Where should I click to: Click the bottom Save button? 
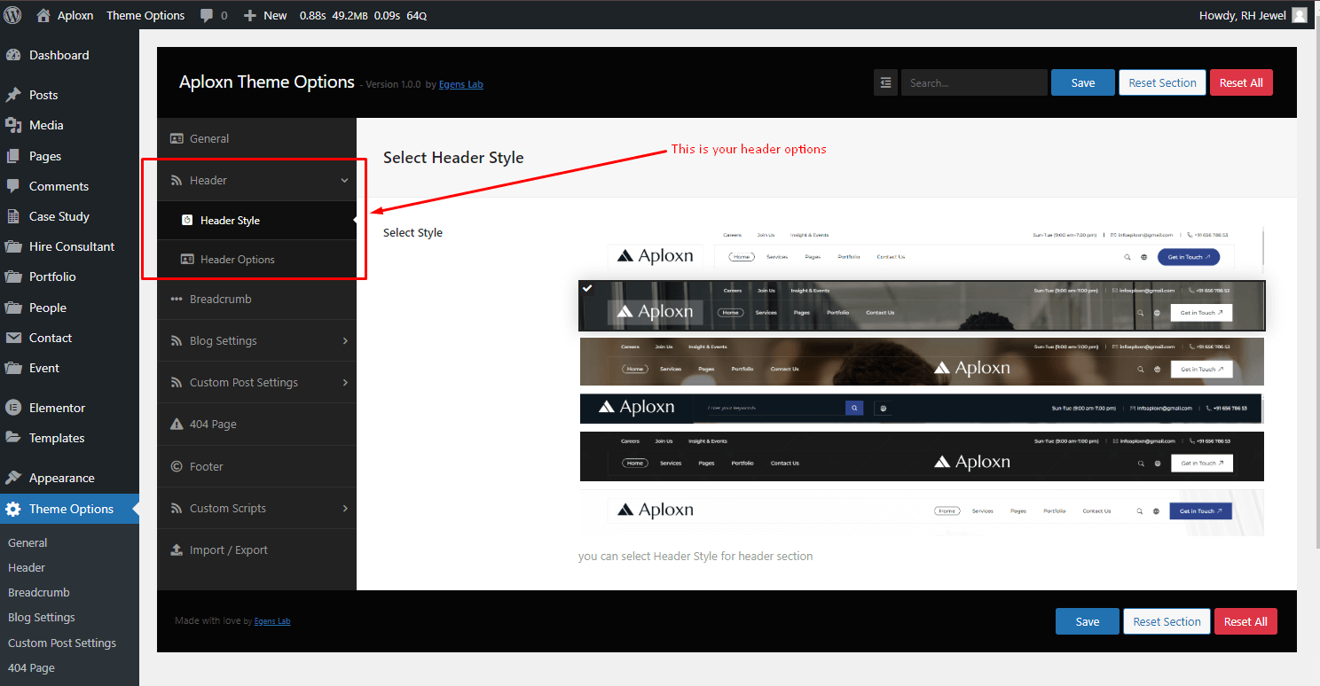click(1088, 621)
